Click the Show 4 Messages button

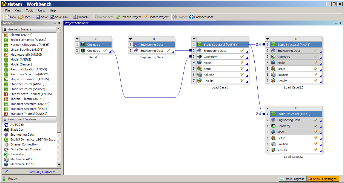tap(322, 179)
